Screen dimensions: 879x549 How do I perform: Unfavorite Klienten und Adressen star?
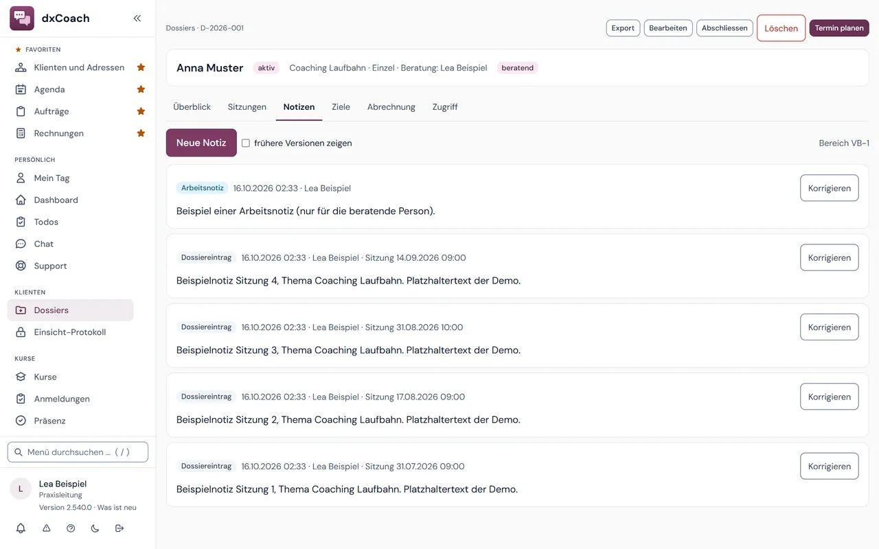click(x=141, y=67)
